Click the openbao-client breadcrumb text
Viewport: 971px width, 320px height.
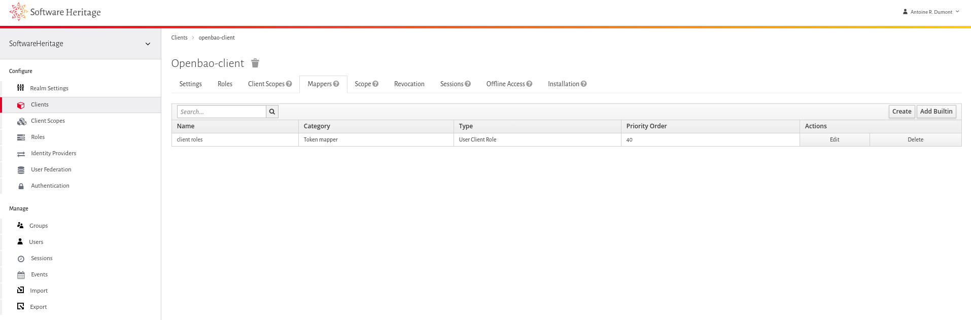(217, 38)
